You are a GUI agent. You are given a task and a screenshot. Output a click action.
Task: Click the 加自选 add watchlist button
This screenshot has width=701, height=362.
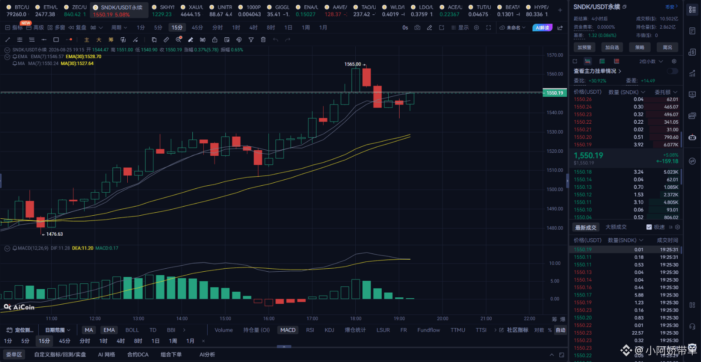click(612, 47)
